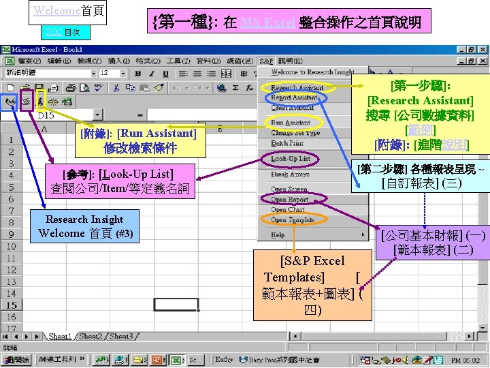
Task: Select the Format Painter brush
Action: point(159,88)
